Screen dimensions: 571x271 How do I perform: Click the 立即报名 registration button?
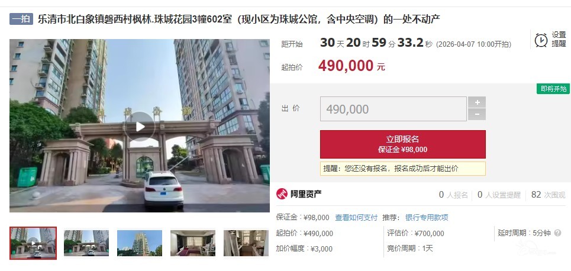click(x=403, y=144)
